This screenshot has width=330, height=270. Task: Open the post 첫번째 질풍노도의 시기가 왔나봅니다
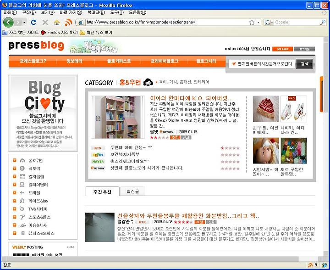(147, 168)
